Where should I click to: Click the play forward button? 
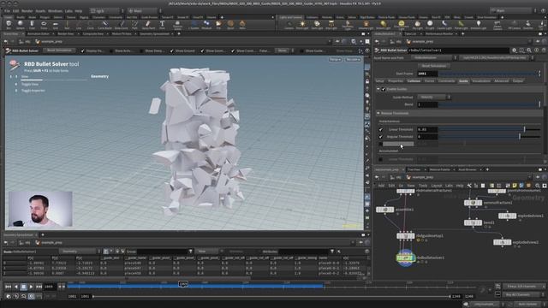point(31,287)
